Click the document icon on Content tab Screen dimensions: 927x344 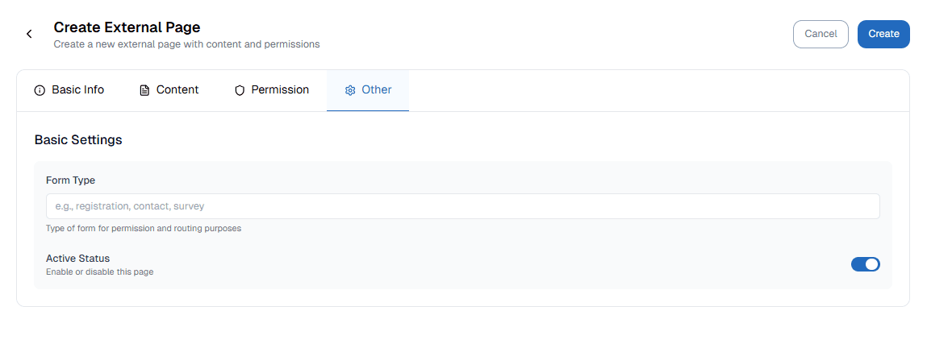(x=144, y=90)
